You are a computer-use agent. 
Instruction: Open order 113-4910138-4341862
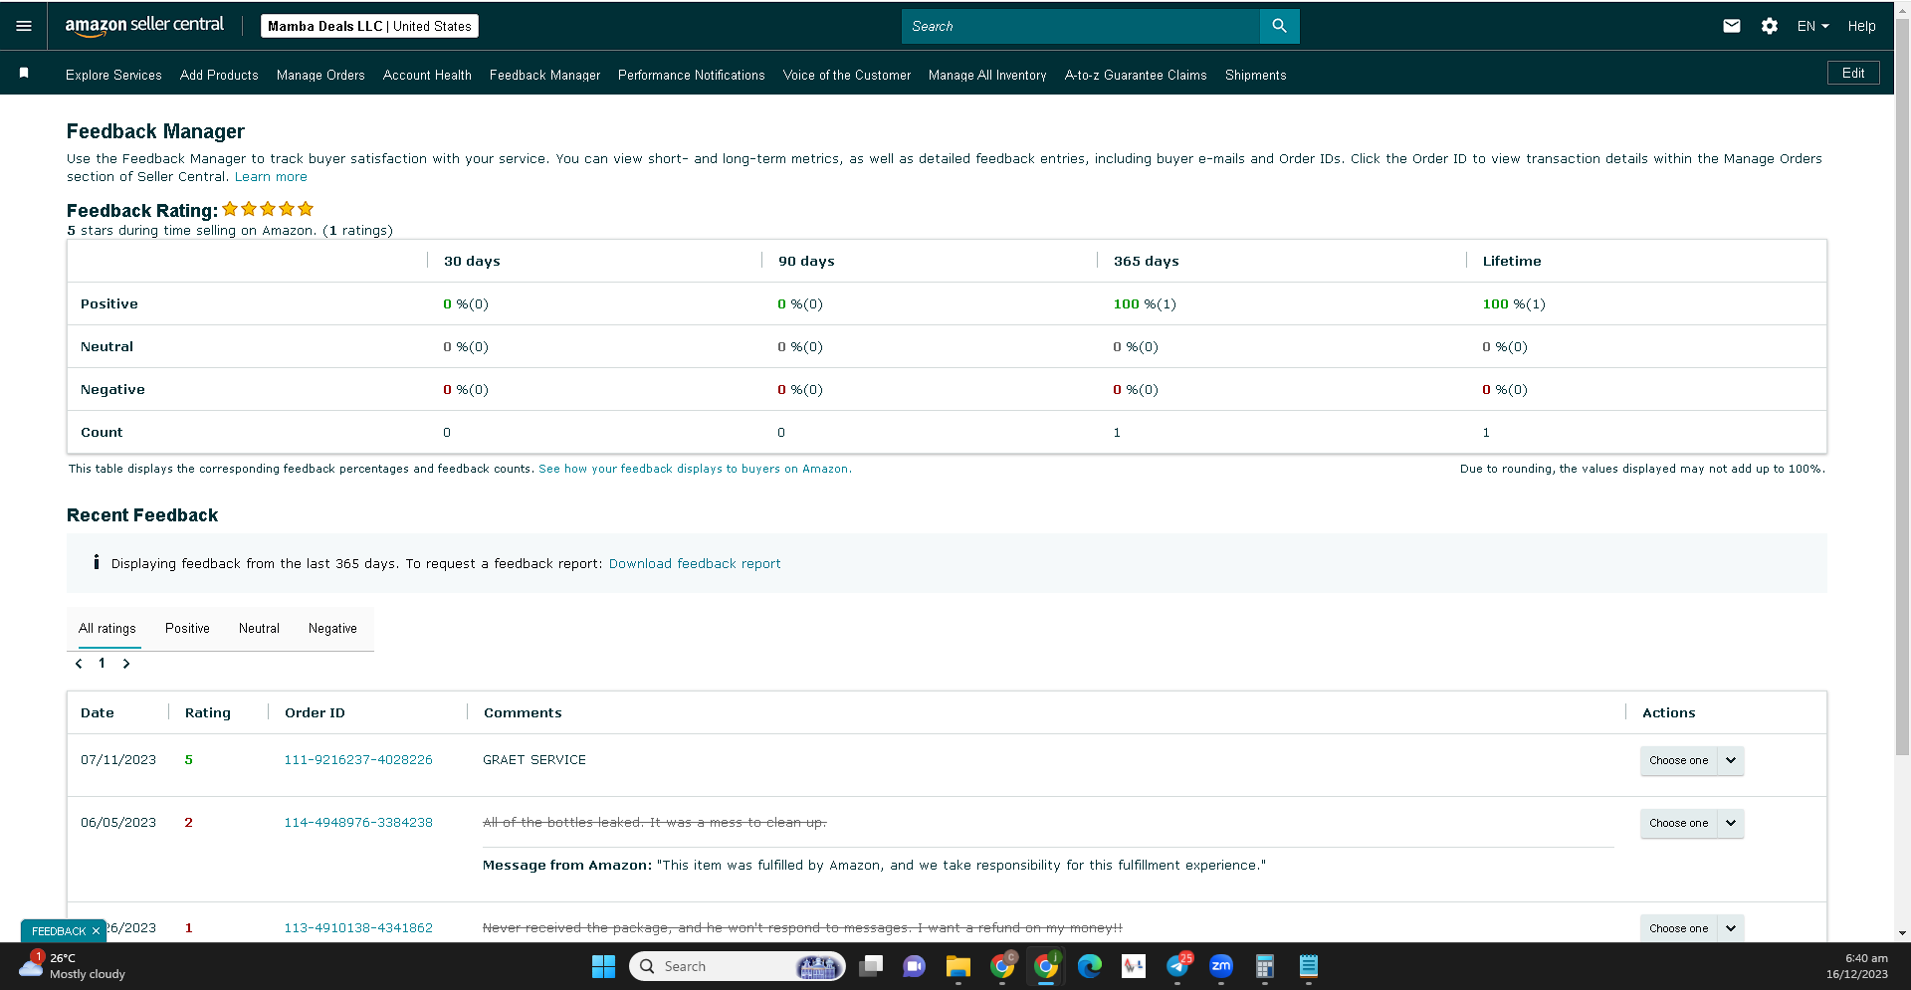(x=358, y=927)
